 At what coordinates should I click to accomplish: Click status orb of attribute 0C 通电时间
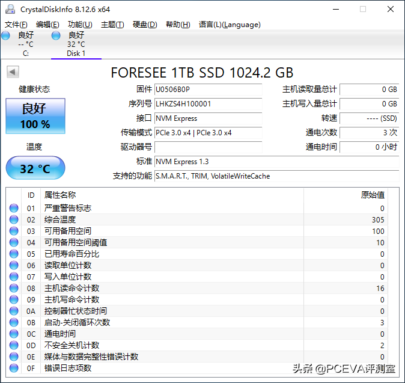(x=14, y=334)
